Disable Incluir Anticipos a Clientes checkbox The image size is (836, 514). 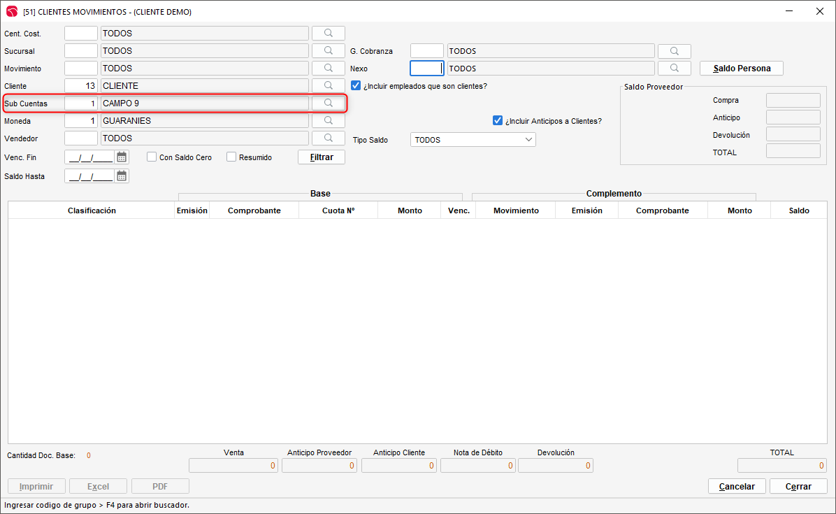coord(498,120)
